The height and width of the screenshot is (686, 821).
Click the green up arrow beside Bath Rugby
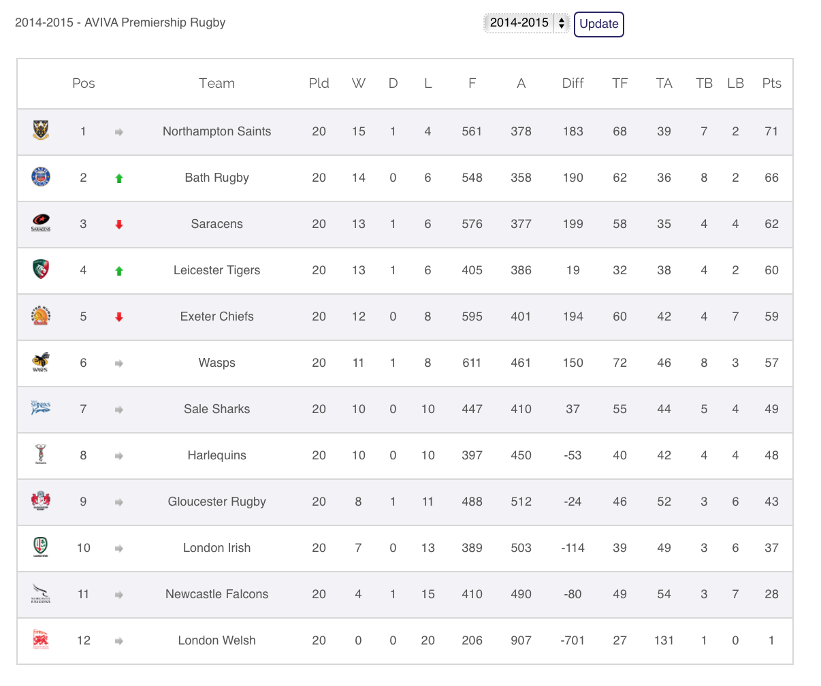119,178
